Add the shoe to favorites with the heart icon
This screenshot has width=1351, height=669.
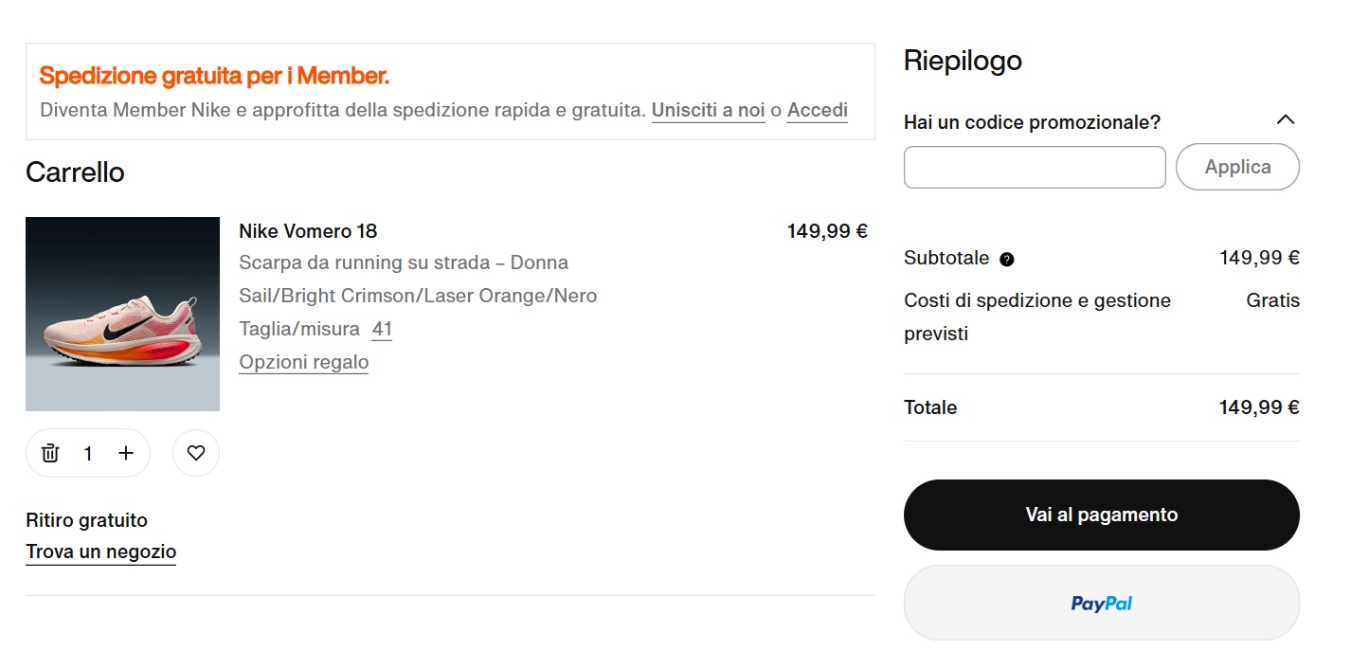[x=196, y=453]
